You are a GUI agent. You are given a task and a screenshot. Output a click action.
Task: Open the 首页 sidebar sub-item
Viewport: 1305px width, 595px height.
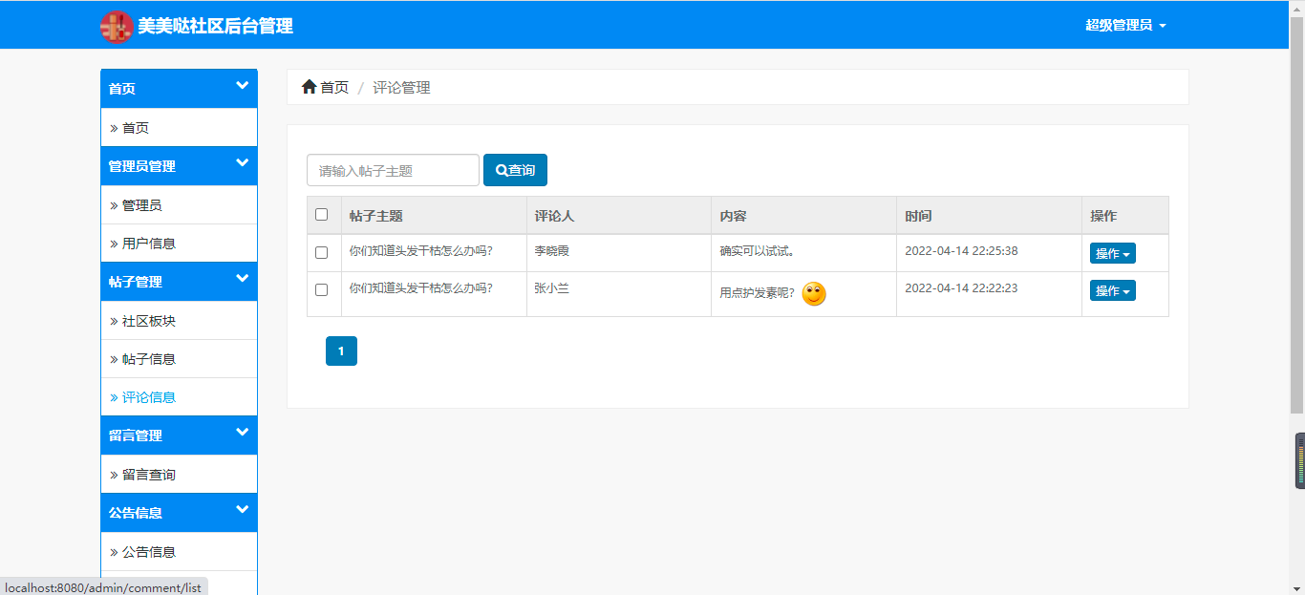(179, 128)
